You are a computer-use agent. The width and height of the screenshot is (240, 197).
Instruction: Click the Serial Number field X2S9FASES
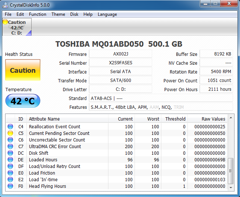coord(121,63)
